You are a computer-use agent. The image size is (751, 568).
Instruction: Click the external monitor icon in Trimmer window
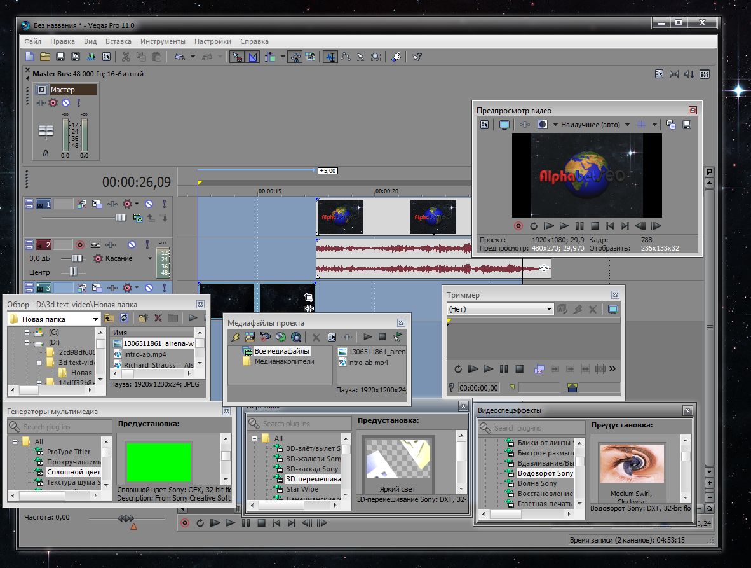click(x=612, y=309)
